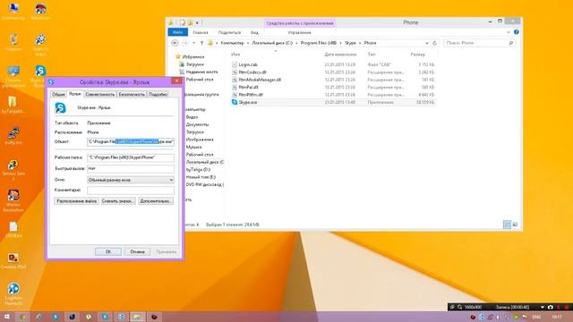Viewport: 573px width, 322px height.
Task: Expand the ribbon with the chevron near help
Action: pos(509,32)
